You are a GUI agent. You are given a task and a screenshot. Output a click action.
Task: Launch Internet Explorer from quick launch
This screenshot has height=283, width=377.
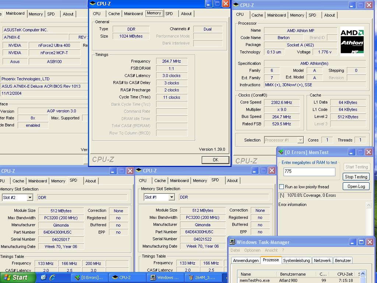52,277
